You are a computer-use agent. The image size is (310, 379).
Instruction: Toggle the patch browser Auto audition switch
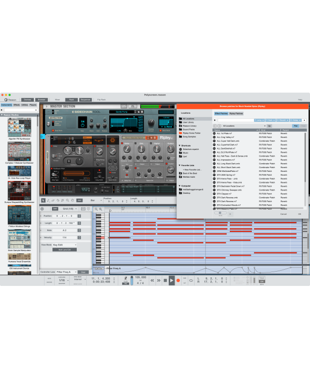(x=220, y=213)
